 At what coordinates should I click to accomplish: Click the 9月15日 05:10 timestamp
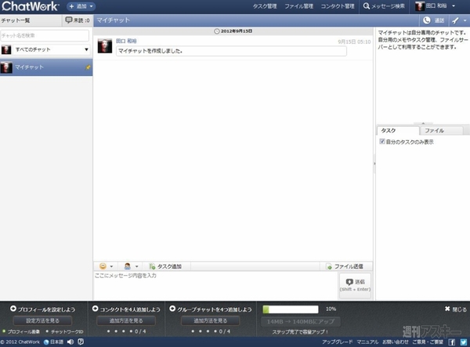(354, 42)
